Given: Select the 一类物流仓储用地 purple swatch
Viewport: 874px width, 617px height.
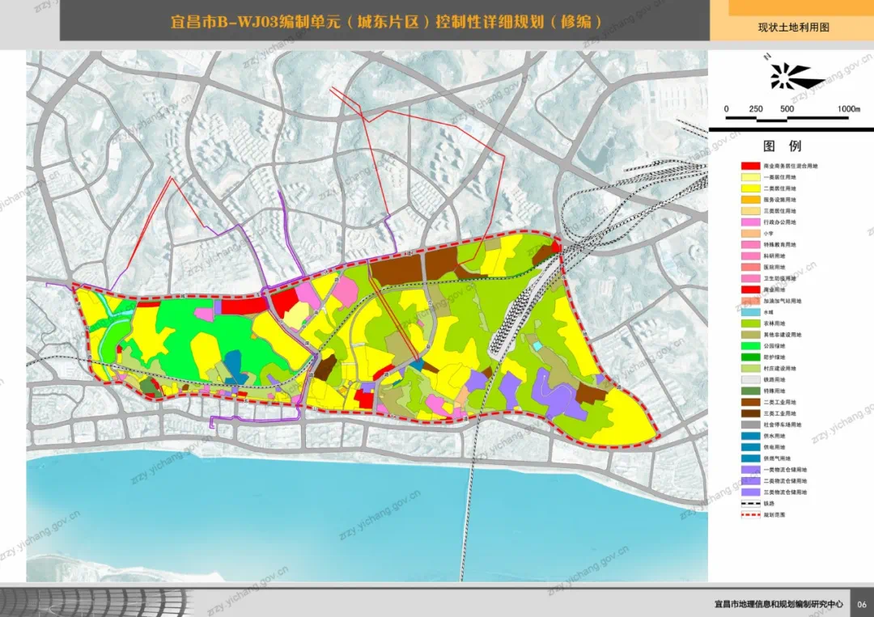Looking at the screenshot, I should click(x=751, y=470).
